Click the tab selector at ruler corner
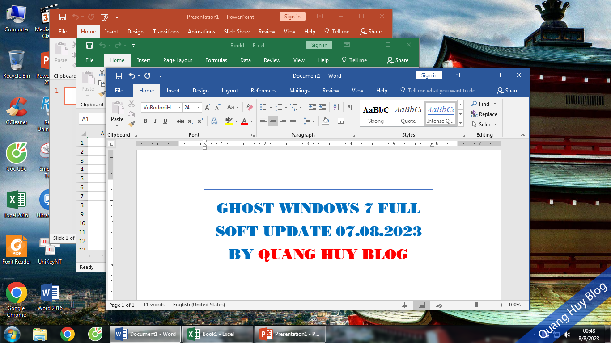The width and height of the screenshot is (611, 343). click(111, 144)
